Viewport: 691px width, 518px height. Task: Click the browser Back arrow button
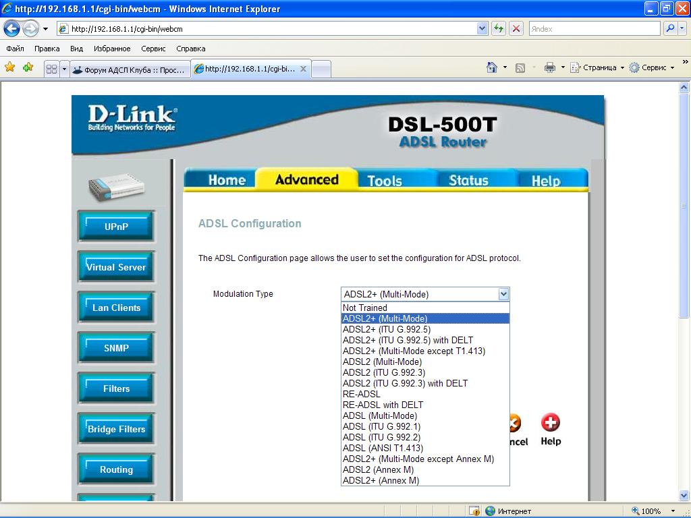coord(11,29)
